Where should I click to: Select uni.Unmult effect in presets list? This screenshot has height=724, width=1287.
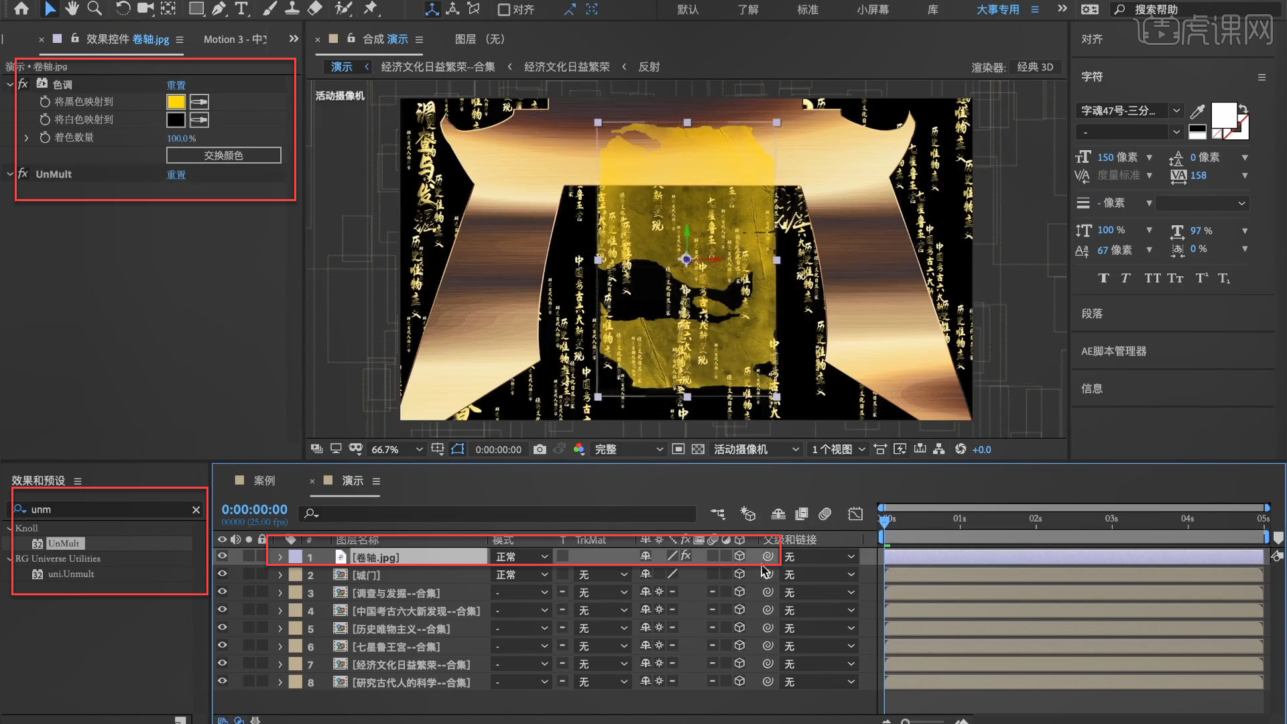click(x=70, y=575)
